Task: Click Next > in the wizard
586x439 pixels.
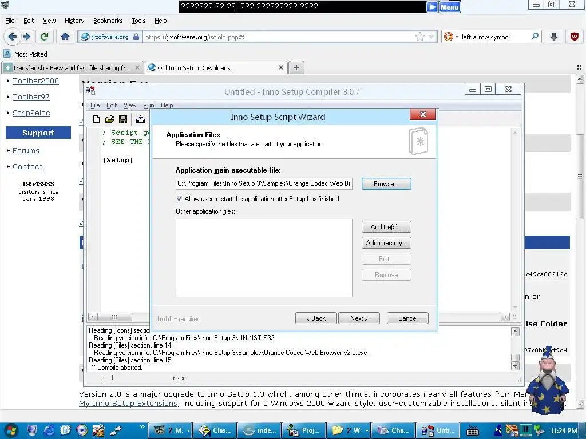Action: (x=359, y=318)
